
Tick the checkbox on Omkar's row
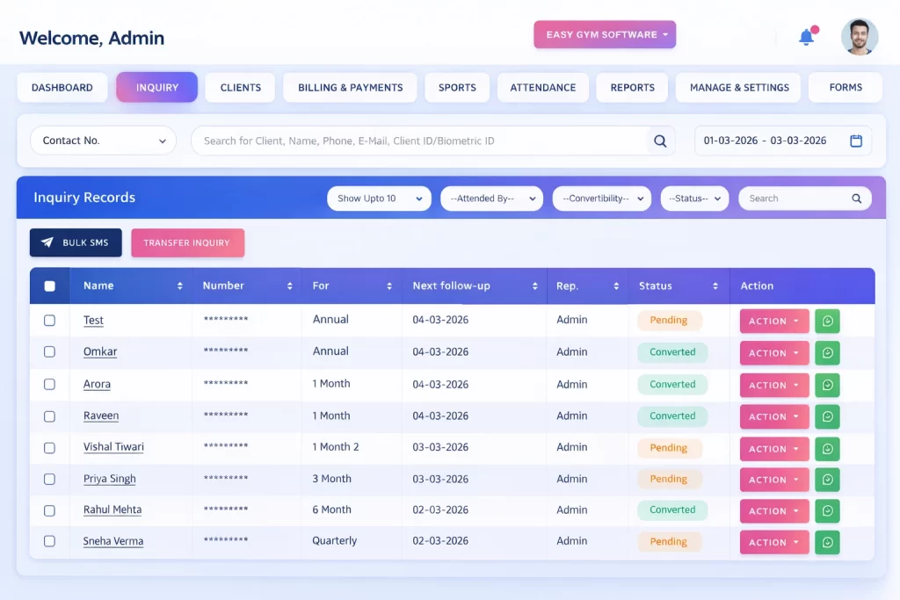pos(49,352)
